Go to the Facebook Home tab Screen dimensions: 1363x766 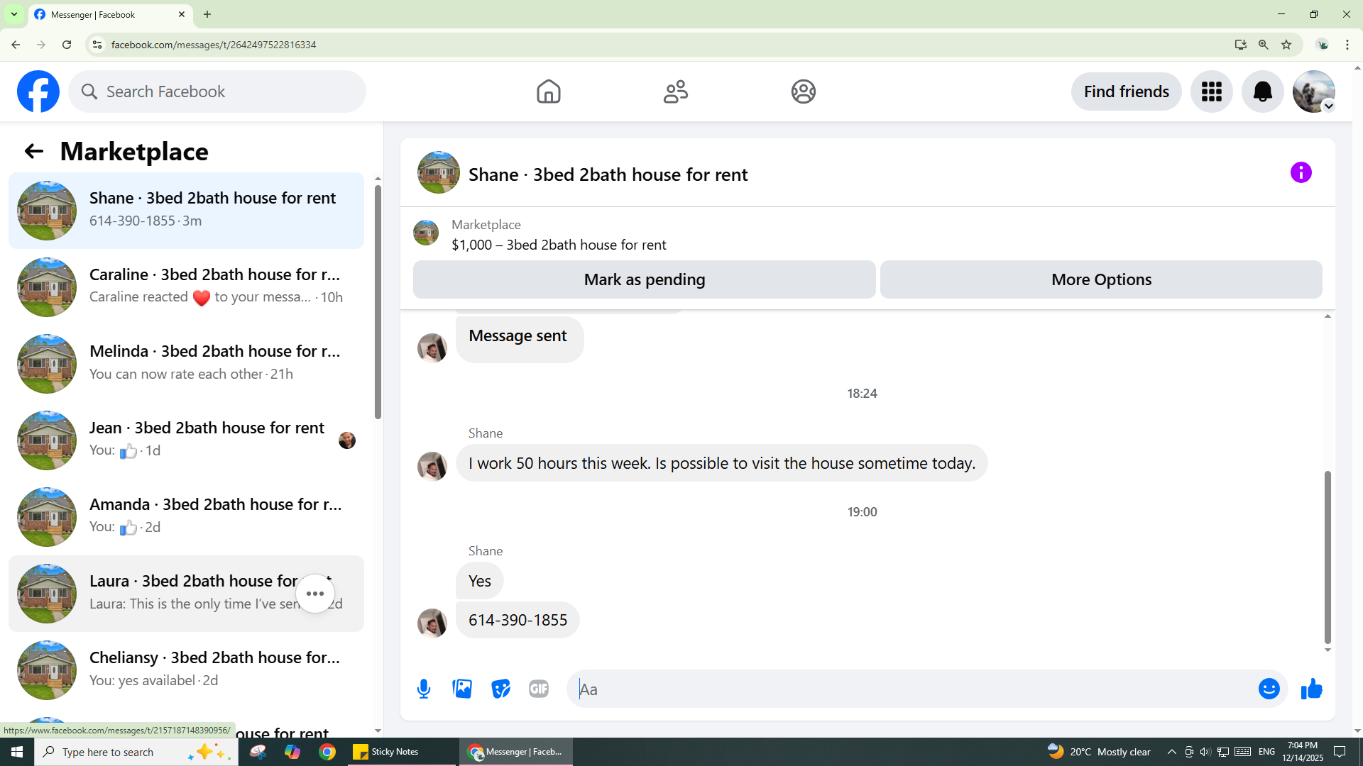[x=548, y=91]
